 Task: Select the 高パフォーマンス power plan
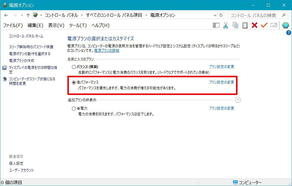74,82
